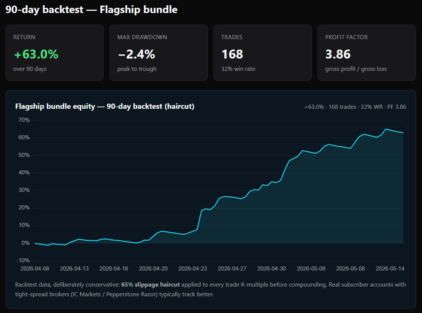Click the 90-day backtest Flagship bundle heading
Image resolution: width=422 pixels, height=313 pixels.
(91, 10)
